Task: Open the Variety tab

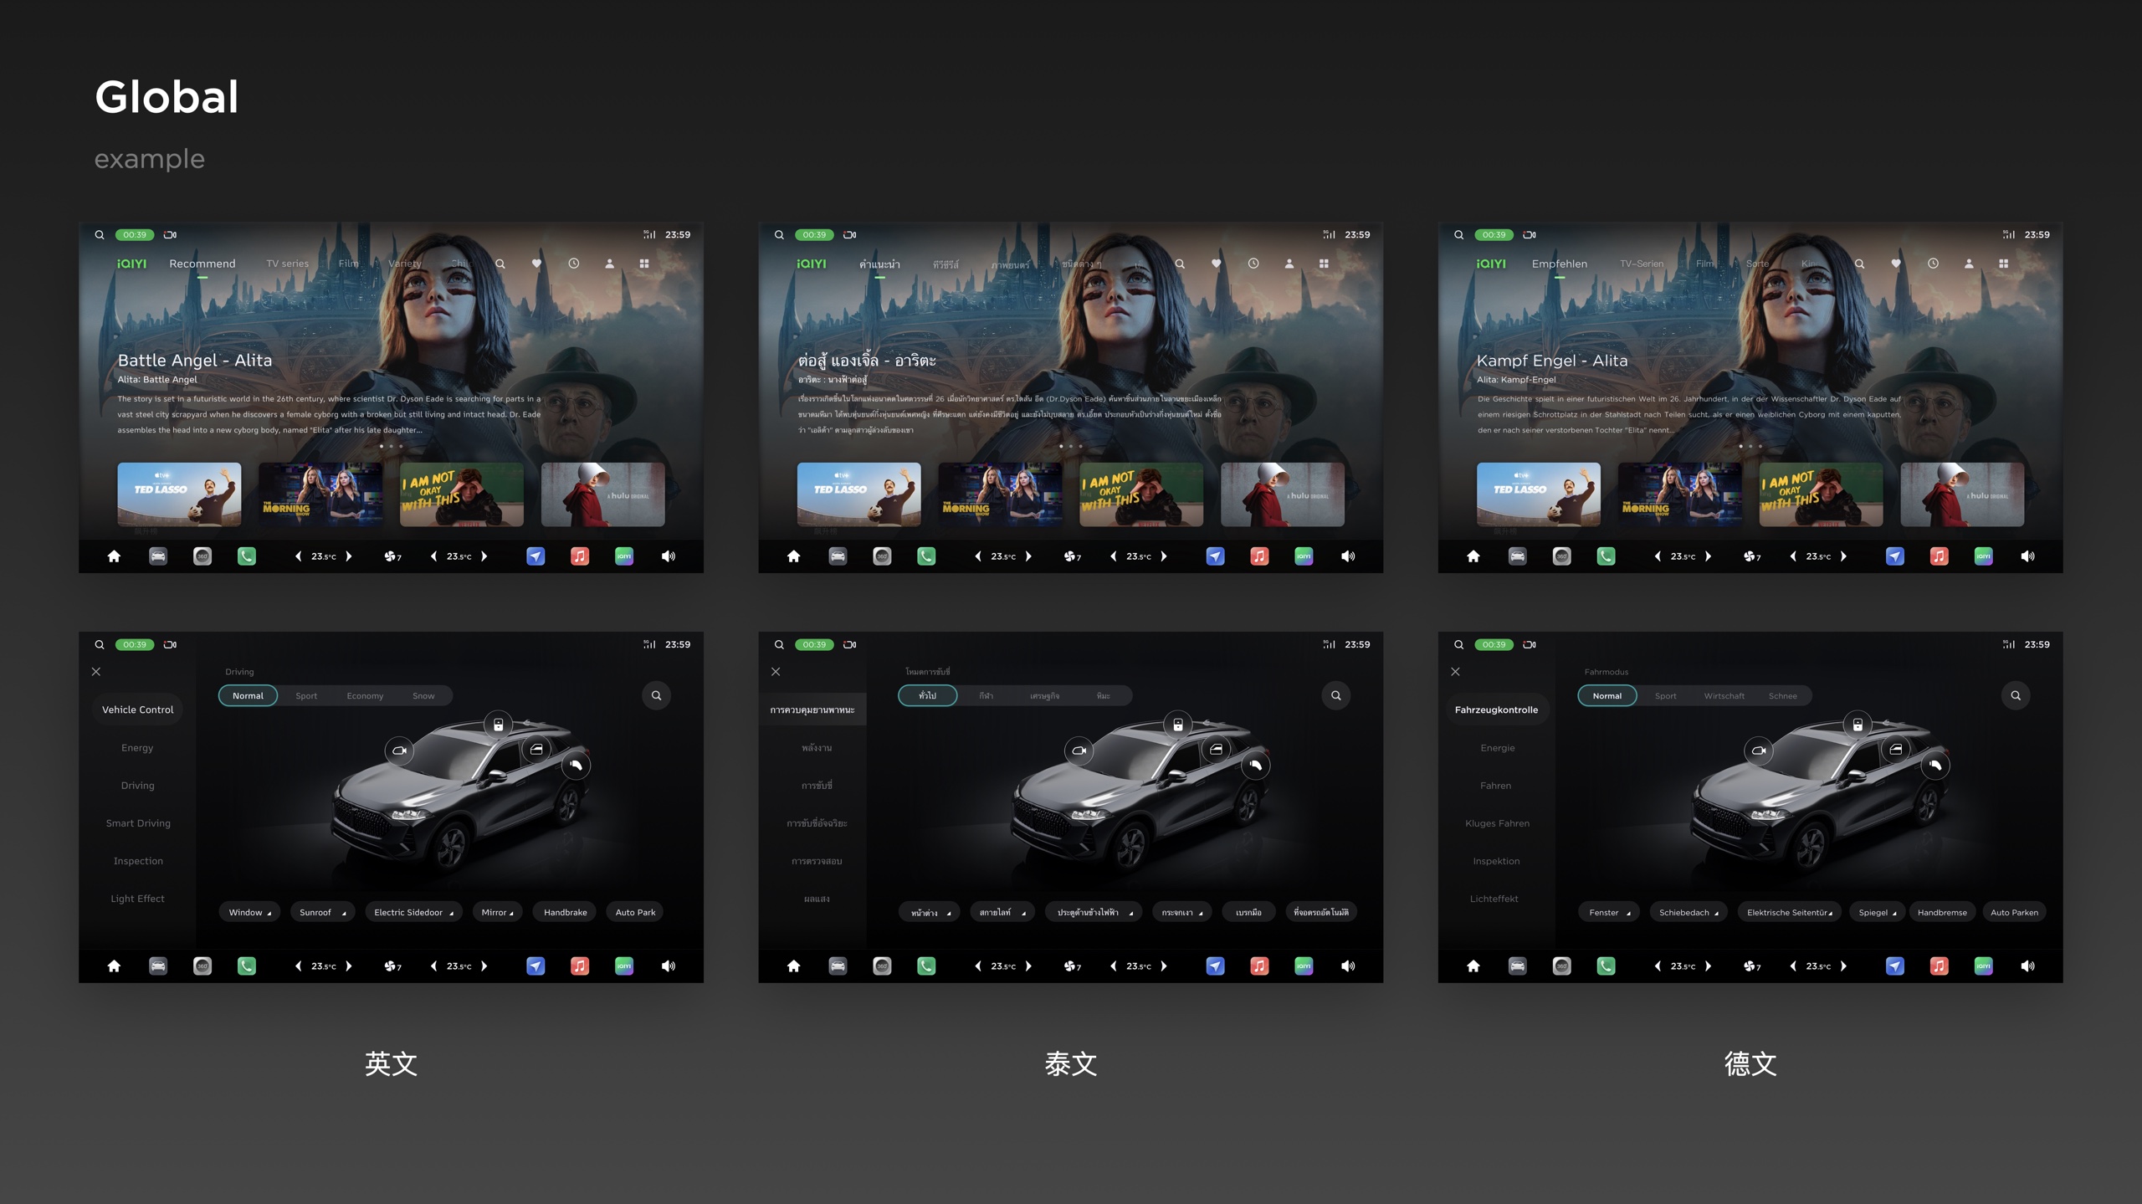Action: [405, 264]
